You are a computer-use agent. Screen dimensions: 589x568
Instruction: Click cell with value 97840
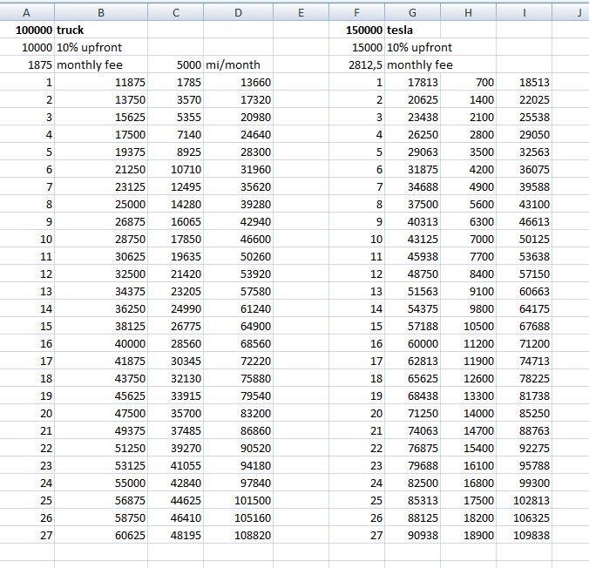[238, 483]
